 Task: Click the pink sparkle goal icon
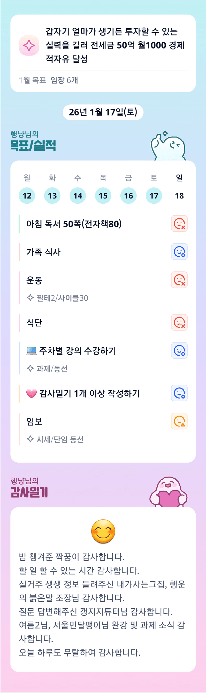[29, 45]
